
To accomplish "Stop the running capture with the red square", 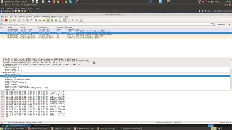I will tap(7, 20).
